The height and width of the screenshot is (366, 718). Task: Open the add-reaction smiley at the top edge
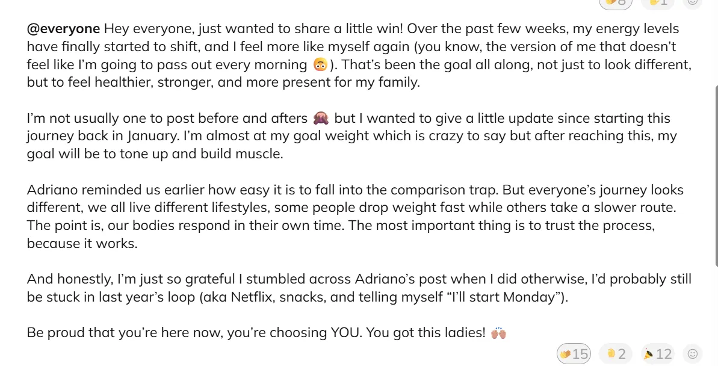point(693,2)
